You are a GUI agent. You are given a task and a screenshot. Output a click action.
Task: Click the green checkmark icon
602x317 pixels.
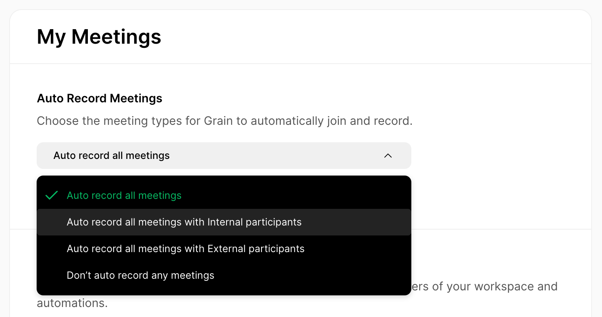click(x=52, y=196)
